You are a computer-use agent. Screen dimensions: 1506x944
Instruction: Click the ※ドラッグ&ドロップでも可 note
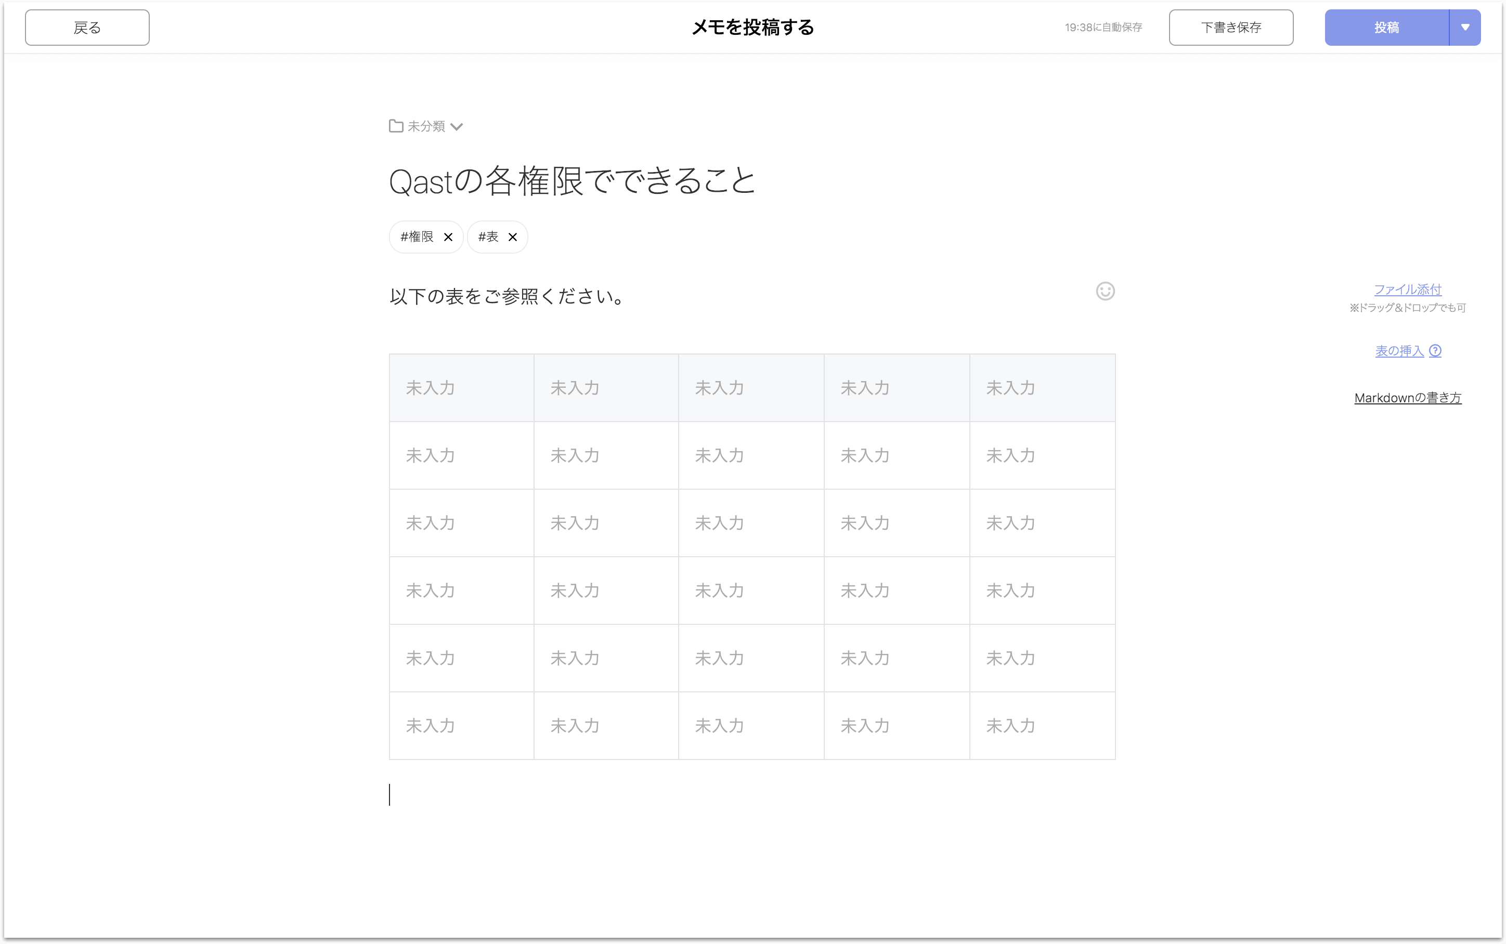pyautogui.click(x=1407, y=307)
